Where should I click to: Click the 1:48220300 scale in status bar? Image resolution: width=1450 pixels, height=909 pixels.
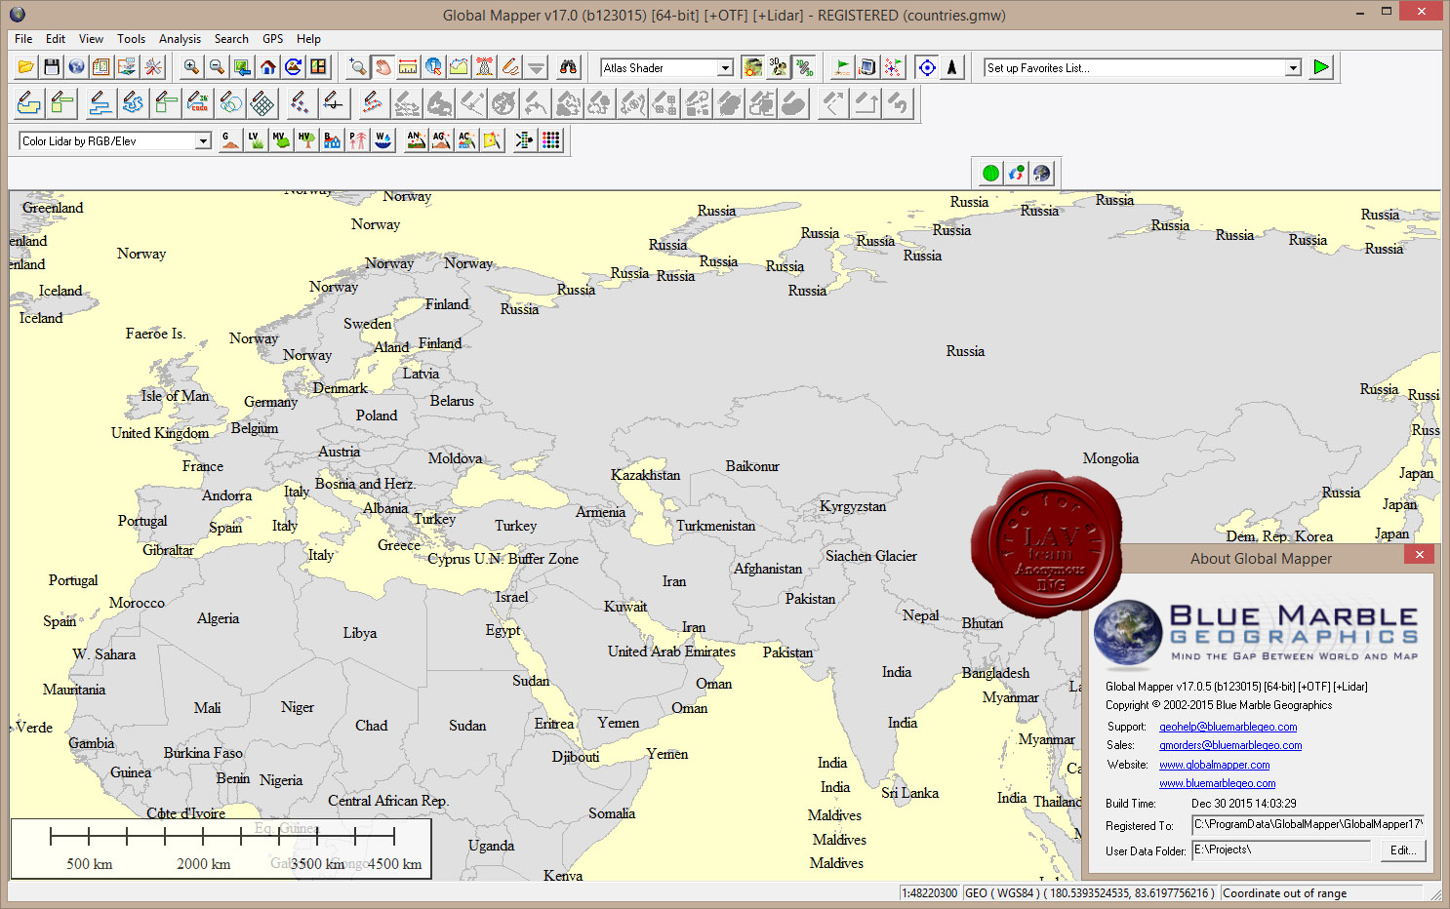[x=929, y=893]
